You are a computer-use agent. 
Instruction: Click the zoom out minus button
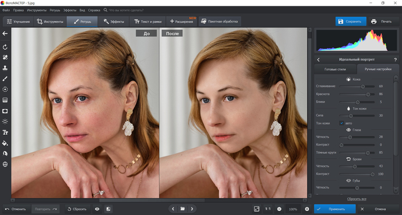[279, 209]
